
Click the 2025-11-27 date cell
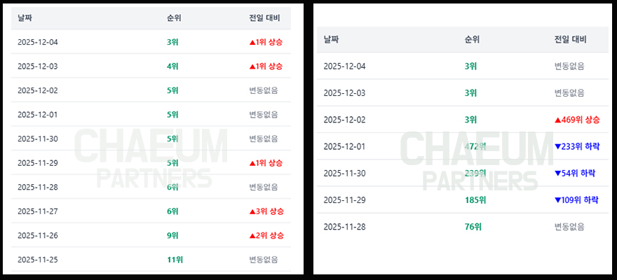pos(38,211)
